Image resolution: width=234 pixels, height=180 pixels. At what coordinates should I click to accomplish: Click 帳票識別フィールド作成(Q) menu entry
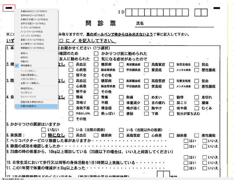pyautogui.click(x=32, y=48)
